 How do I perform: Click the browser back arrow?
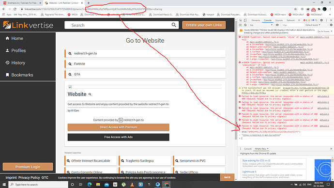(x=3, y=9)
